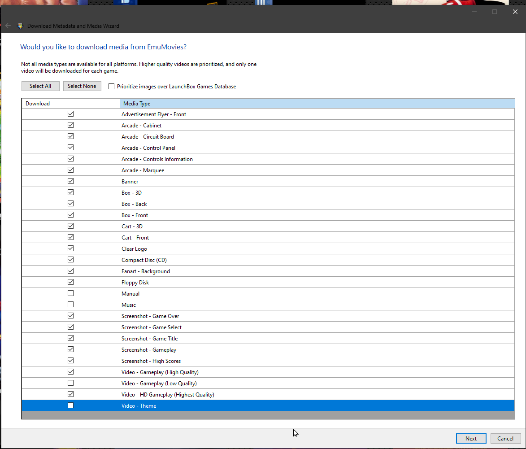Disable Box - Front download
The height and width of the screenshot is (449, 526).
(x=70, y=215)
